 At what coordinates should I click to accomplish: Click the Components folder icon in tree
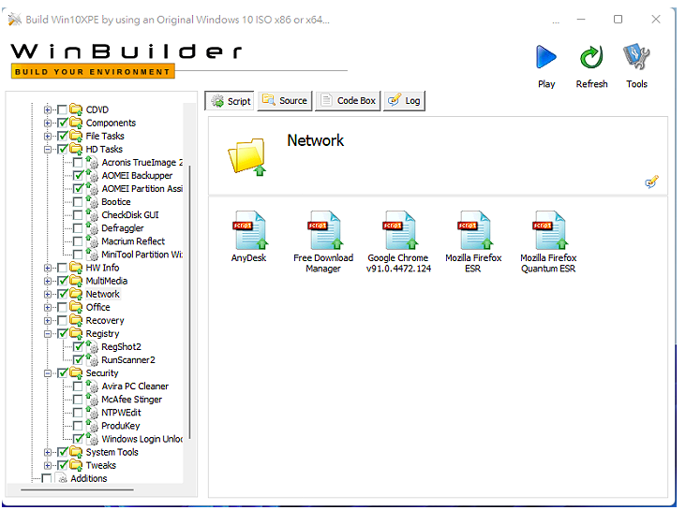76,123
